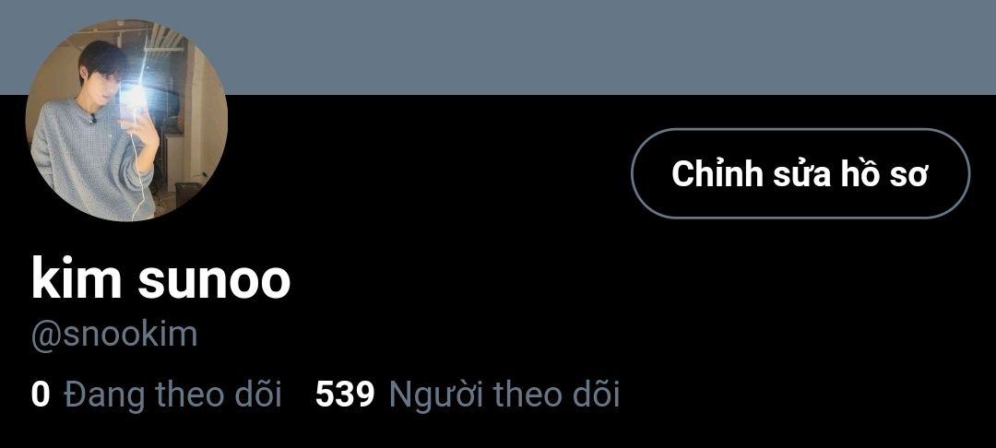The height and width of the screenshot is (448, 996).
Task: Click the word kim in profile name
Action: [x=77, y=280]
